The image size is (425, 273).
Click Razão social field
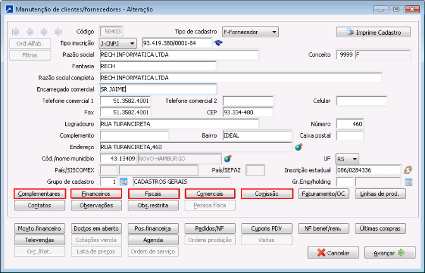coord(179,55)
